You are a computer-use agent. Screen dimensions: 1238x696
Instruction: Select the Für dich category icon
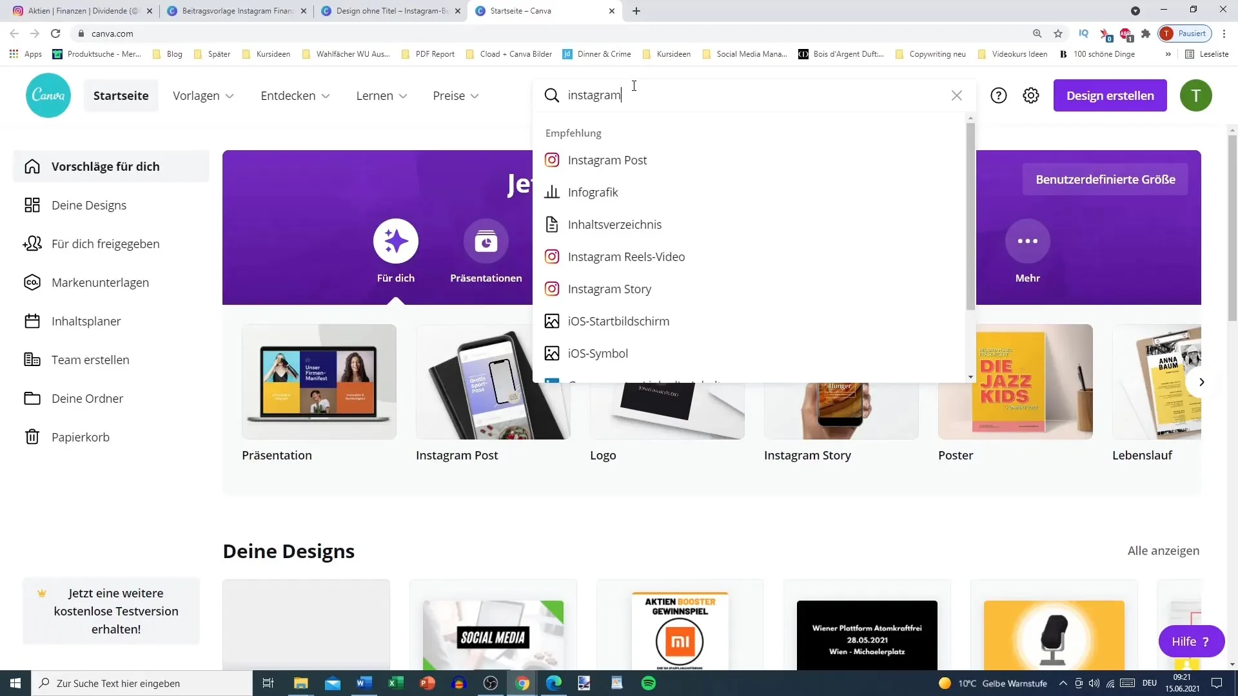(x=396, y=241)
